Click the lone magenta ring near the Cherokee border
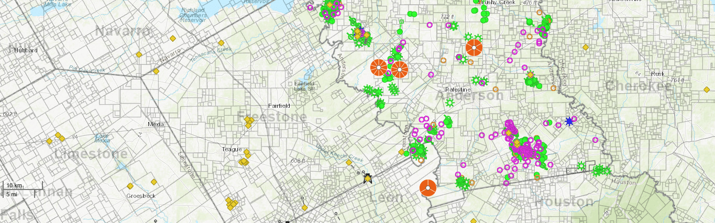715x223 pixels. [595, 140]
